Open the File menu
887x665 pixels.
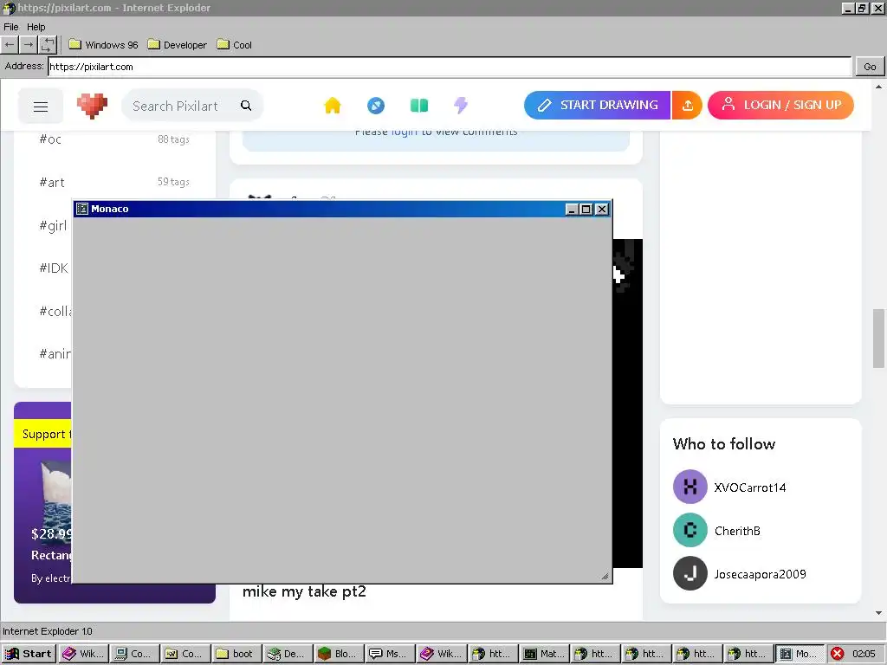(10, 27)
